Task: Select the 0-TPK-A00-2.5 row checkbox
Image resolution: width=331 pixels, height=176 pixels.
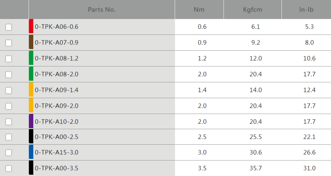Action: coord(9,137)
